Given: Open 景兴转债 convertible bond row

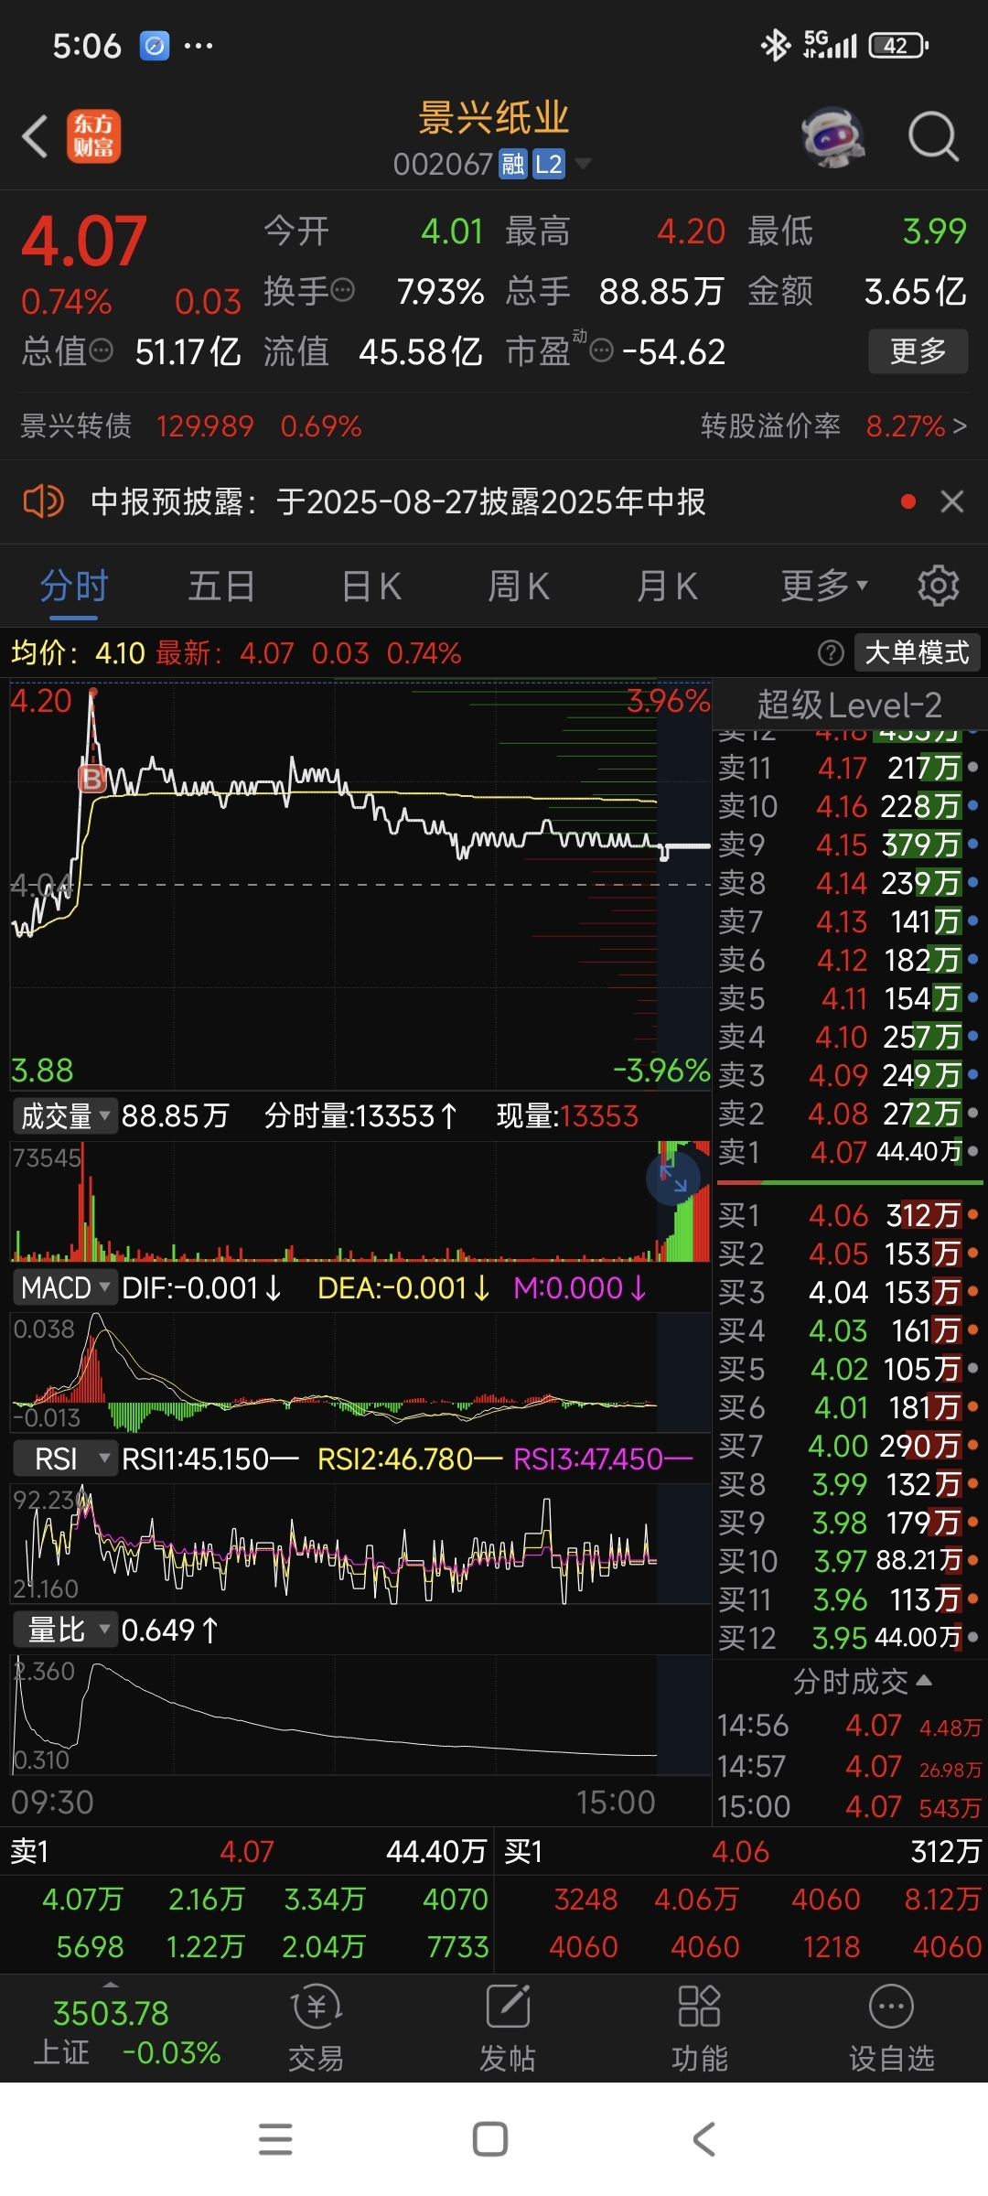Looking at the screenshot, I should (x=191, y=426).
